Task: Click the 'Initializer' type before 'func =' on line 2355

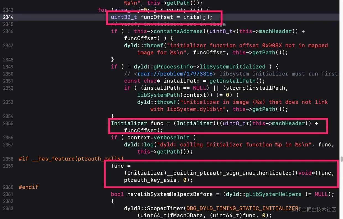Action: [129, 123]
